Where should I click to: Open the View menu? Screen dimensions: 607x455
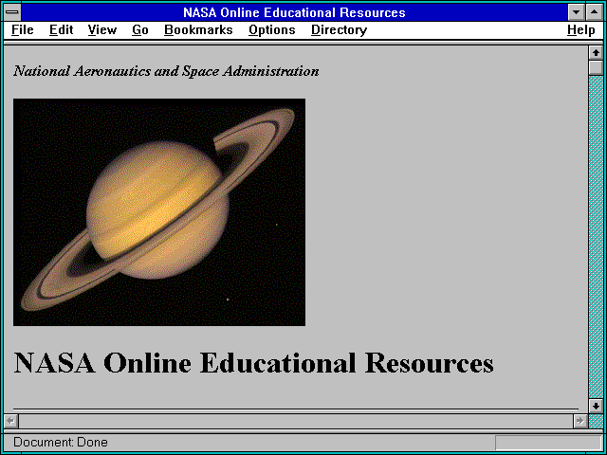tap(101, 30)
